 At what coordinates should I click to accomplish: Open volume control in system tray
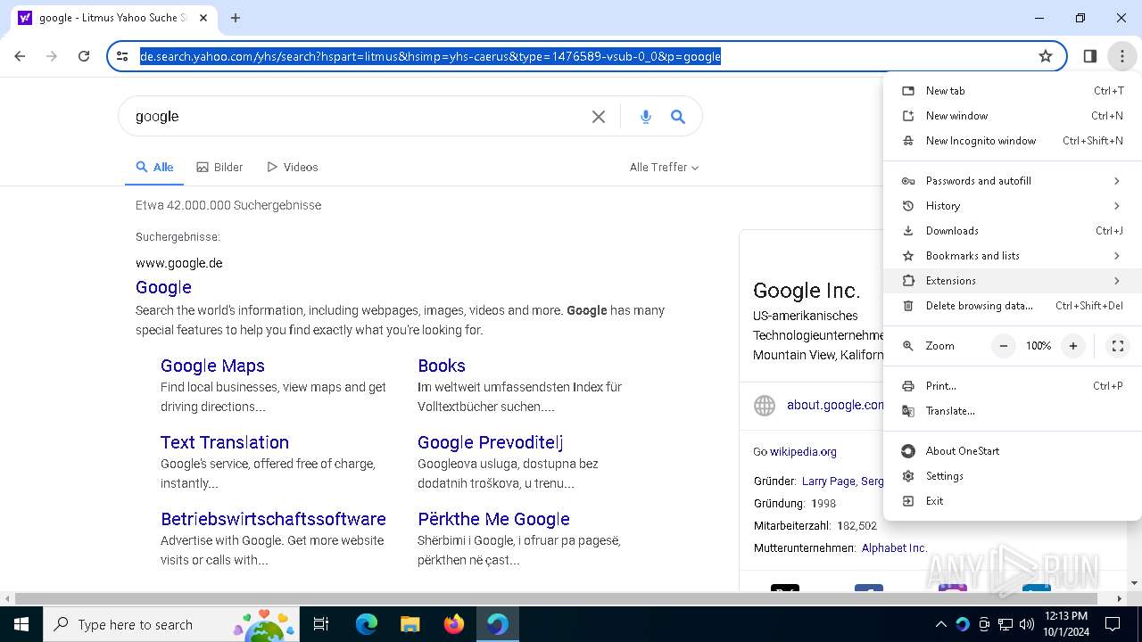[1027, 624]
